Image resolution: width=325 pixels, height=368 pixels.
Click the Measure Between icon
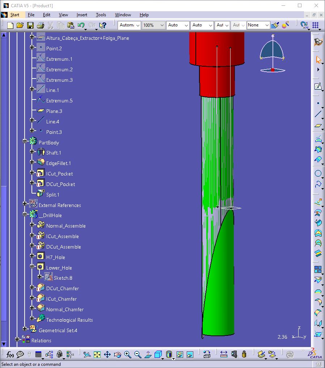[x=224, y=354]
